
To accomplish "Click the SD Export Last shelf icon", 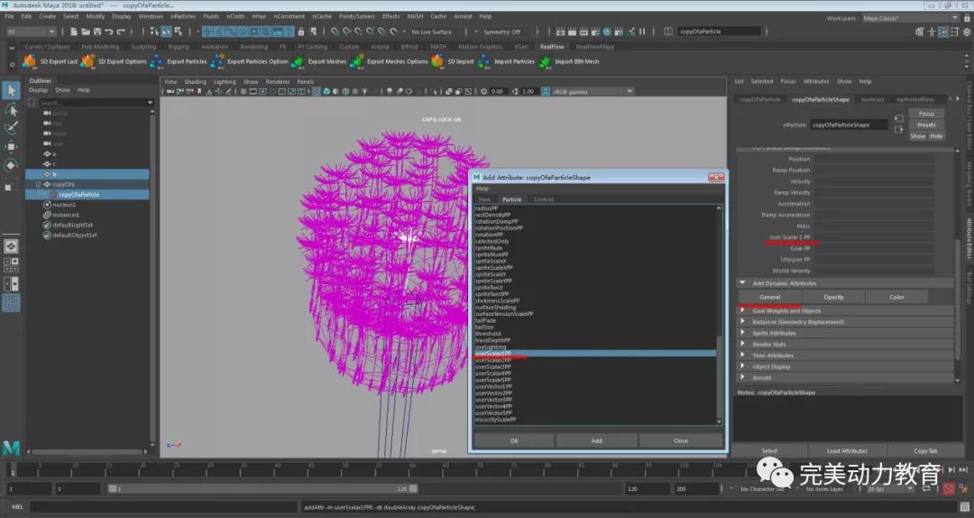I will pos(30,61).
